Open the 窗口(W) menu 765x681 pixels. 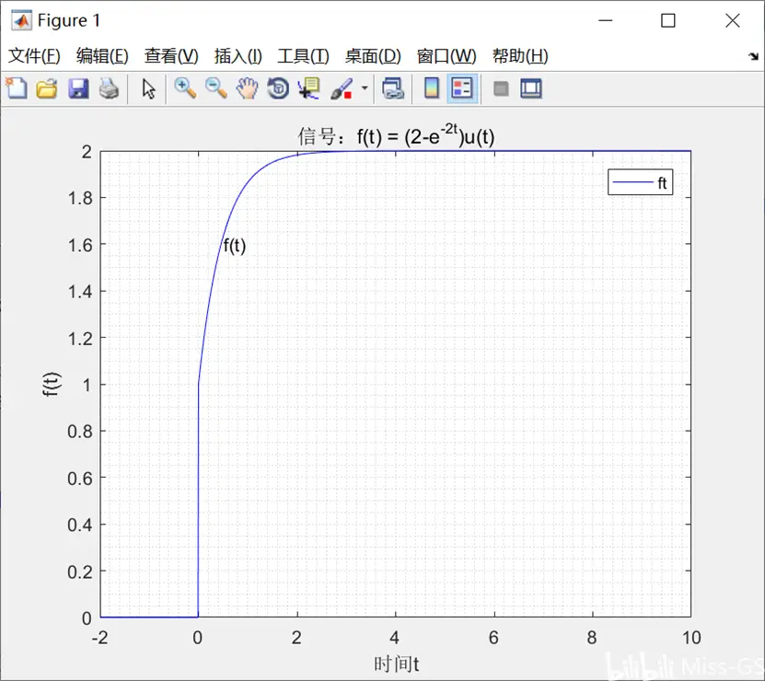(x=446, y=56)
